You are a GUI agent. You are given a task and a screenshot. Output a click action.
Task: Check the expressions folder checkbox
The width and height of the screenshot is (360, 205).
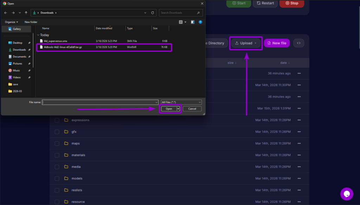57,120
